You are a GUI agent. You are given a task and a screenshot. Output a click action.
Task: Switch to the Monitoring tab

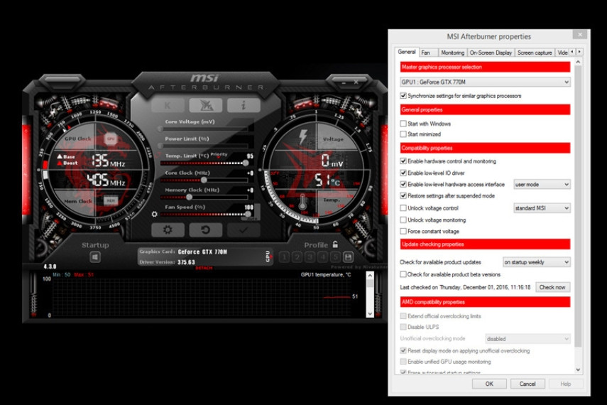coord(452,53)
